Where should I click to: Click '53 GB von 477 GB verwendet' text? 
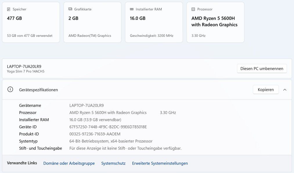point(30,36)
